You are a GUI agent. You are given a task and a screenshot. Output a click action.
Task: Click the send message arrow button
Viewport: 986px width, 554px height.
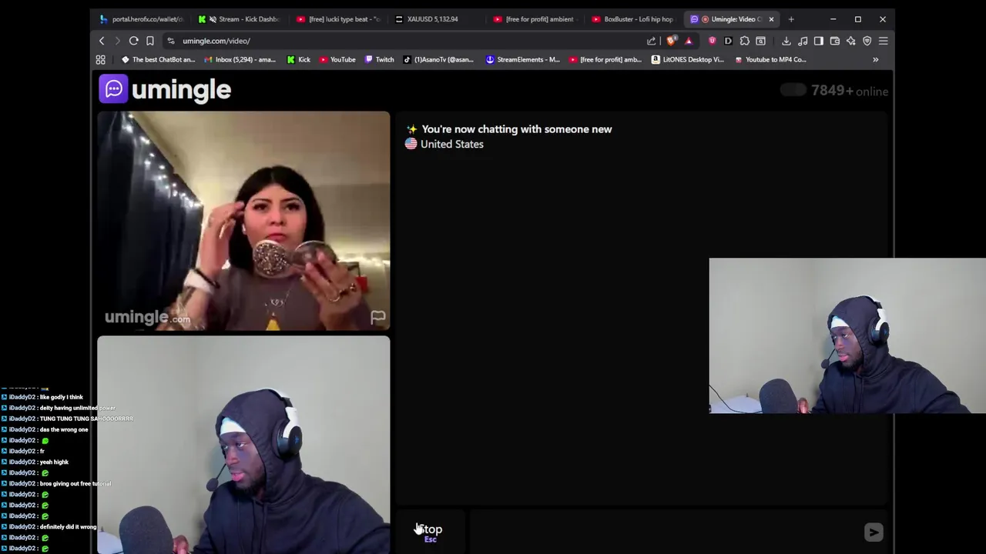pyautogui.click(x=874, y=532)
